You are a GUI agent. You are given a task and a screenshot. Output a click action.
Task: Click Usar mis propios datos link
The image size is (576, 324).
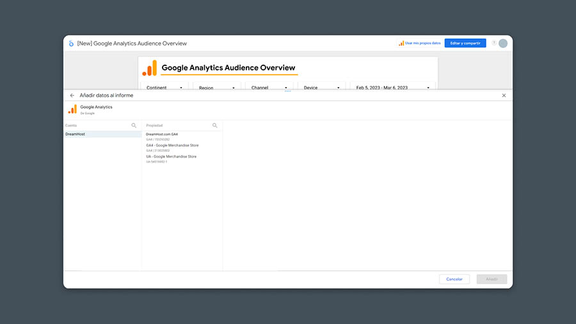419,44
